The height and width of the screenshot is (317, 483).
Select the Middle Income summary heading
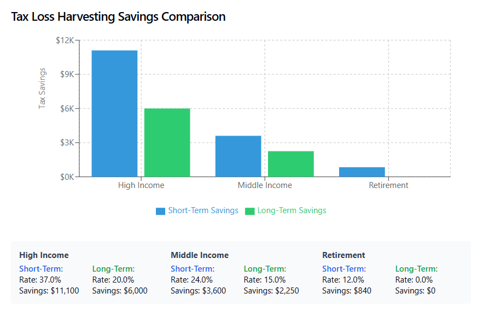(x=200, y=255)
